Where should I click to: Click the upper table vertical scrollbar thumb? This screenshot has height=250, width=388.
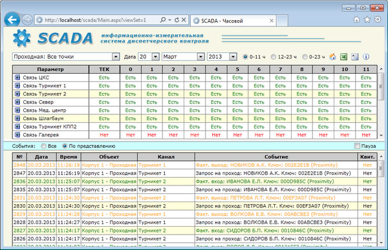[381, 87]
